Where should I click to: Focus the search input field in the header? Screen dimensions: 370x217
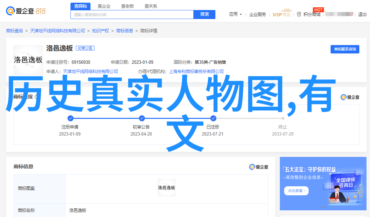132,15
